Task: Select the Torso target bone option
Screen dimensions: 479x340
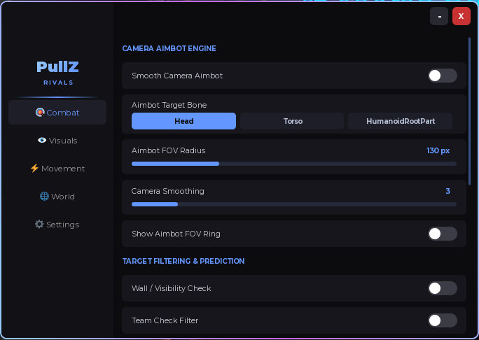Action: tap(292, 121)
